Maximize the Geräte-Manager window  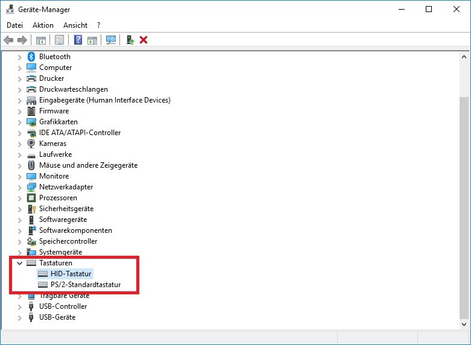429,9
